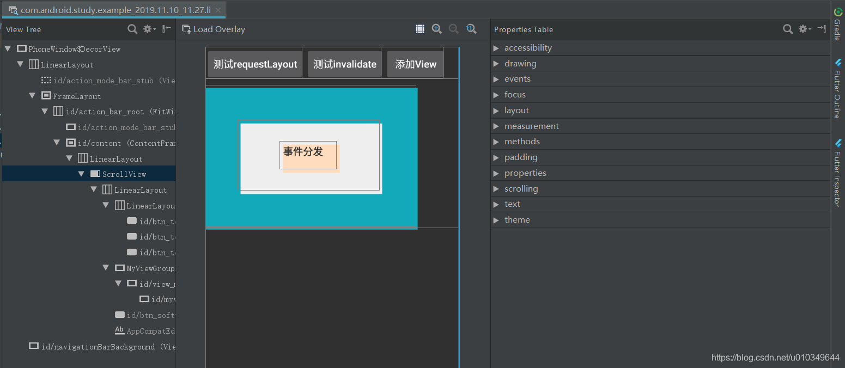Viewport: 845px width, 368px height.
Task: Select id/action_bar_root tree item
Action: point(114,112)
